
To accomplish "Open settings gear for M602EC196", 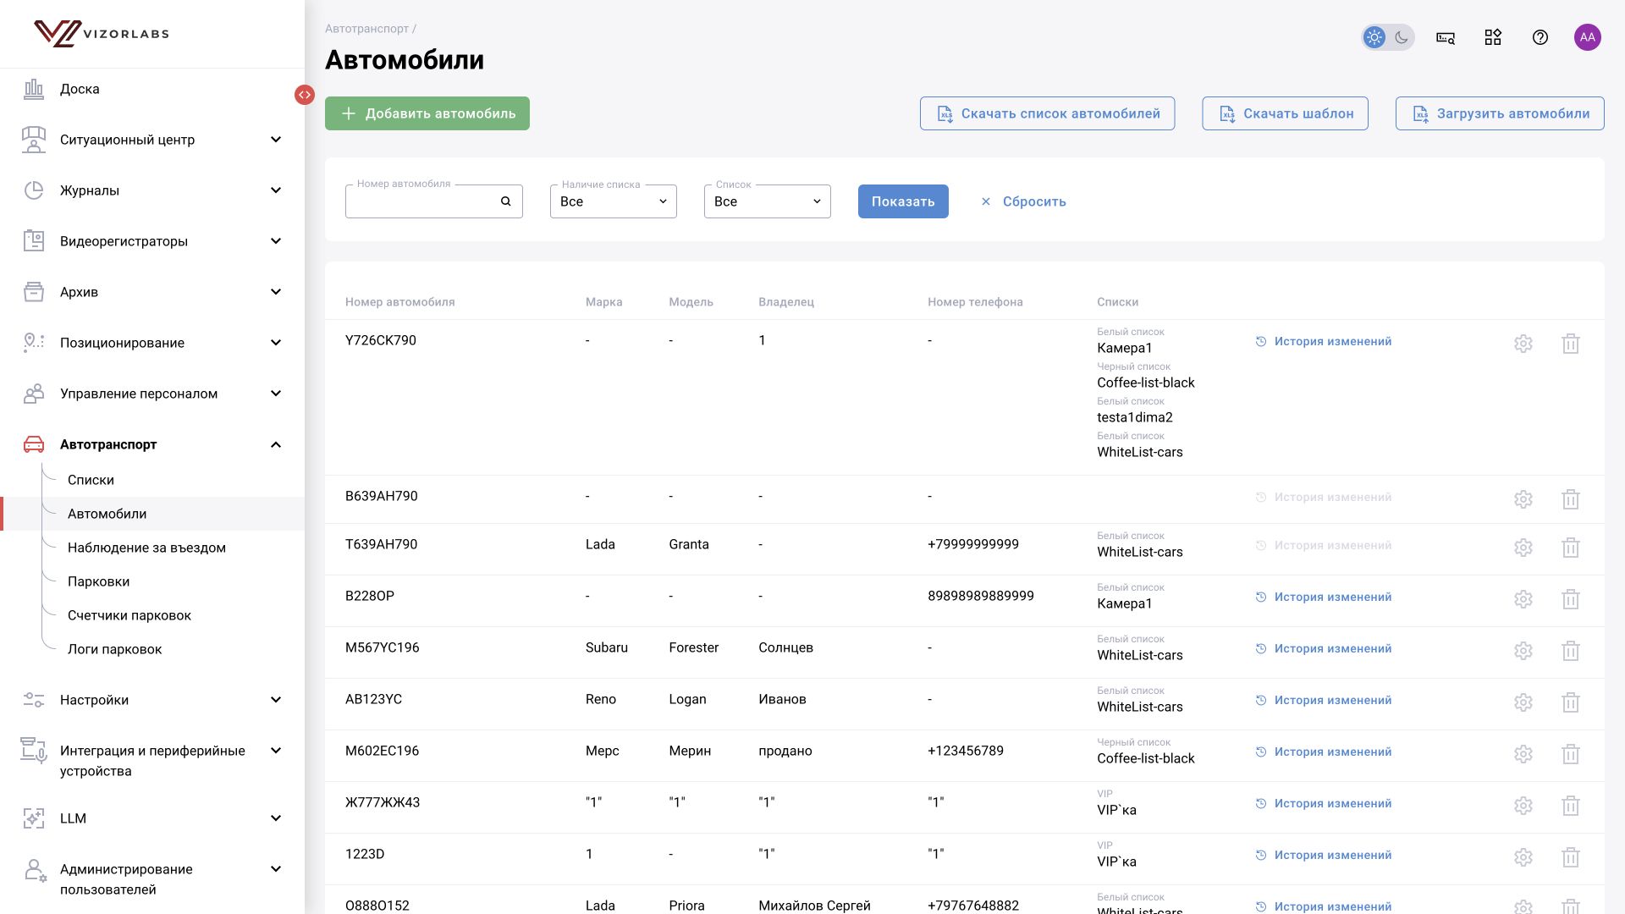I will coord(1523,754).
